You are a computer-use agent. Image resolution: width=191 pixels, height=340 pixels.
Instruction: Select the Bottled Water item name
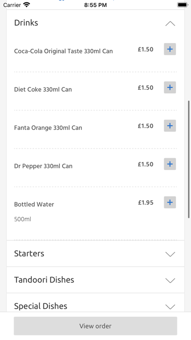(x=34, y=204)
